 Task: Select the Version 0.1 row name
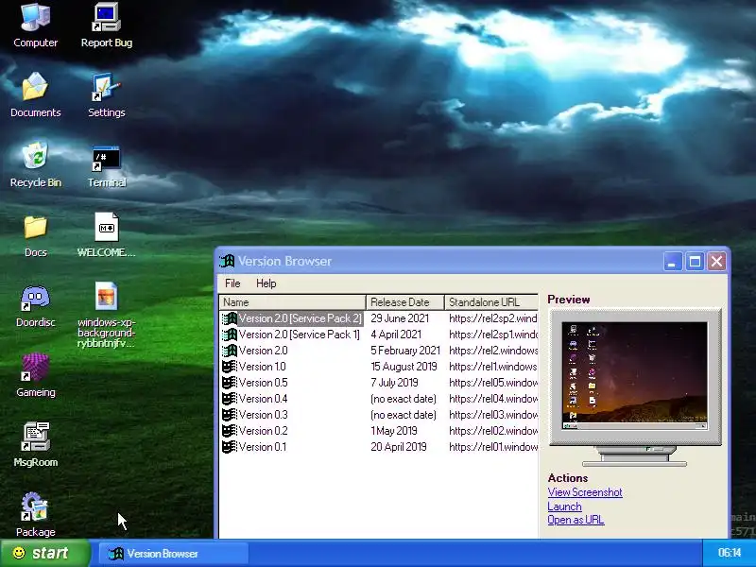(263, 447)
